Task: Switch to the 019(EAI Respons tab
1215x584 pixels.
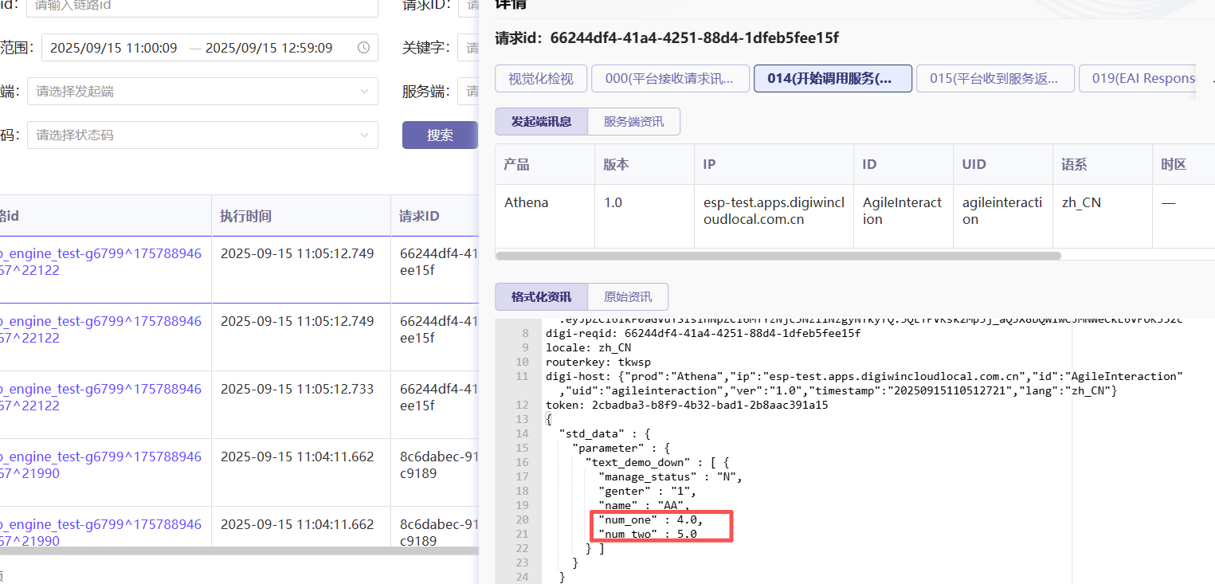Action: 1138,78
